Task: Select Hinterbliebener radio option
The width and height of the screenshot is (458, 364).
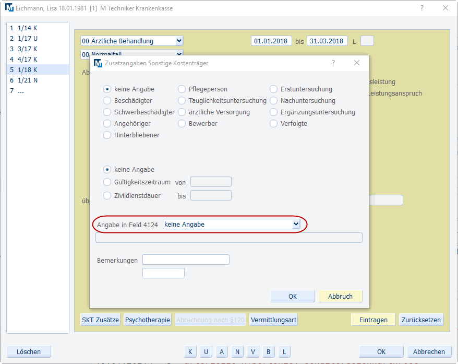Action: coord(107,135)
